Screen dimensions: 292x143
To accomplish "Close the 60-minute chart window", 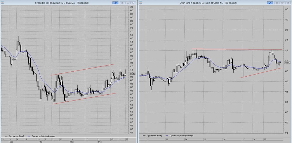I will (x=288, y=3).
